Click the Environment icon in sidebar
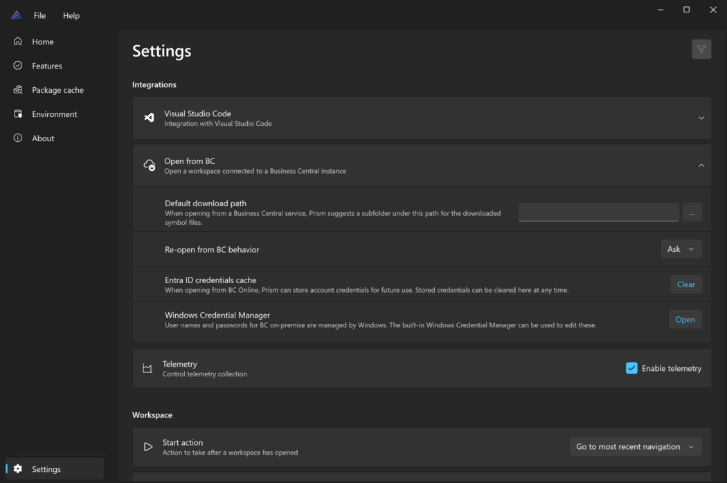 click(x=17, y=113)
